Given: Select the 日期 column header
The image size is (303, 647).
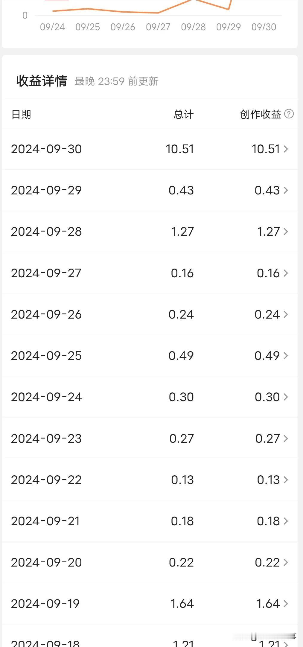Looking at the screenshot, I should coord(21,114).
